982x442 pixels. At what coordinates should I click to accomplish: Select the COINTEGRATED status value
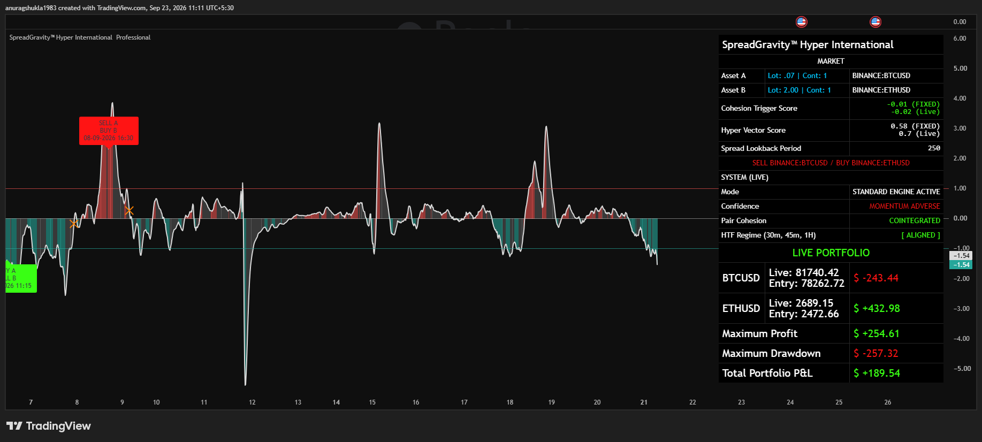click(915, 221)
